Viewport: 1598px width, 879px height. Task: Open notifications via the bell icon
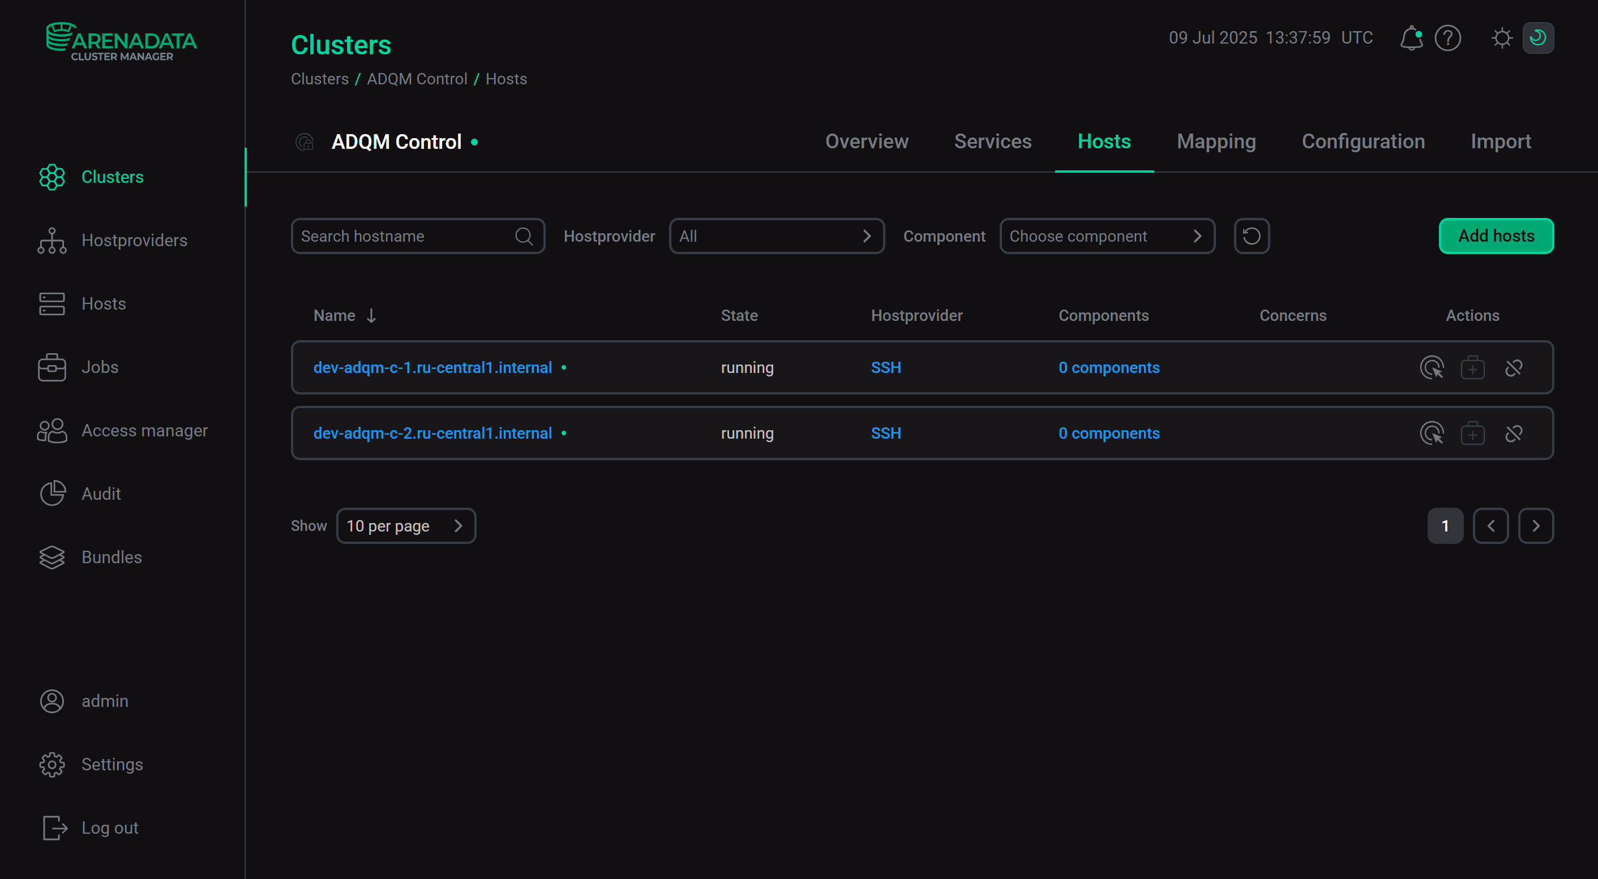click(x=1411, y=38)
